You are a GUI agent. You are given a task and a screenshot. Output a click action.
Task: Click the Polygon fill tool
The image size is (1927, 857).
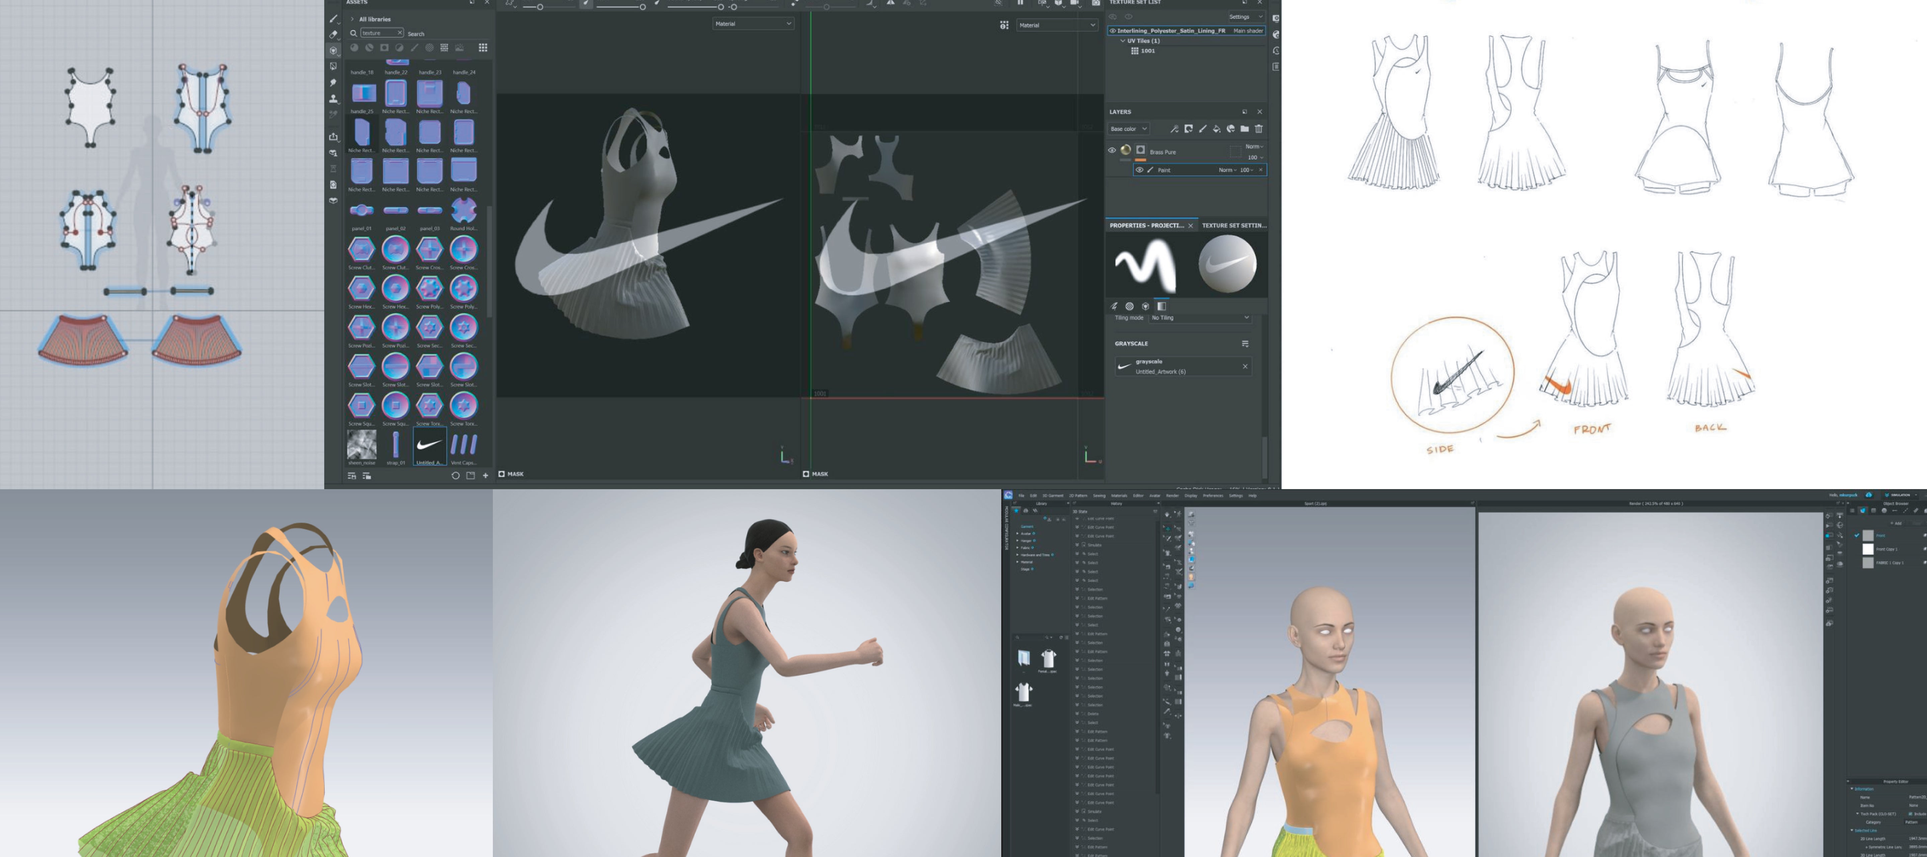pos(333,67)
